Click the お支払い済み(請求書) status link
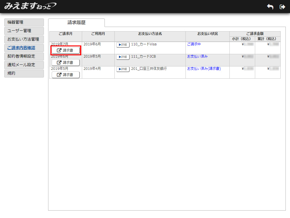290x218 pixels. pos(204,69)
